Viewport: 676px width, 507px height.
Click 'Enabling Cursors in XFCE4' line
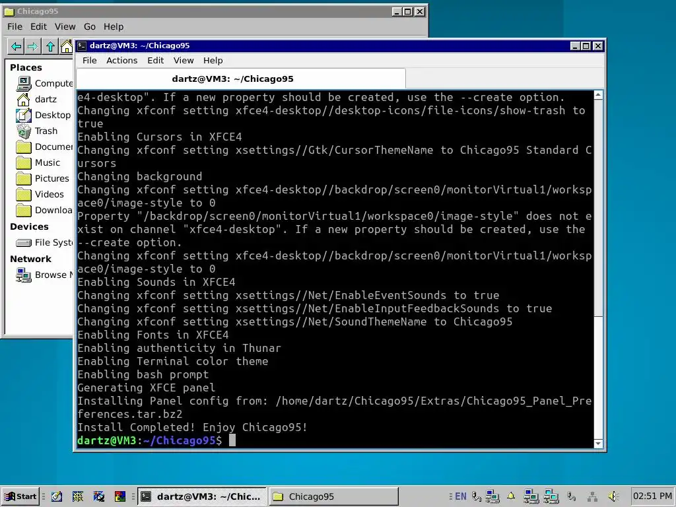(160, 137)
